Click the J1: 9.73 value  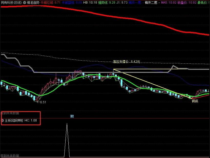point(122,3)
